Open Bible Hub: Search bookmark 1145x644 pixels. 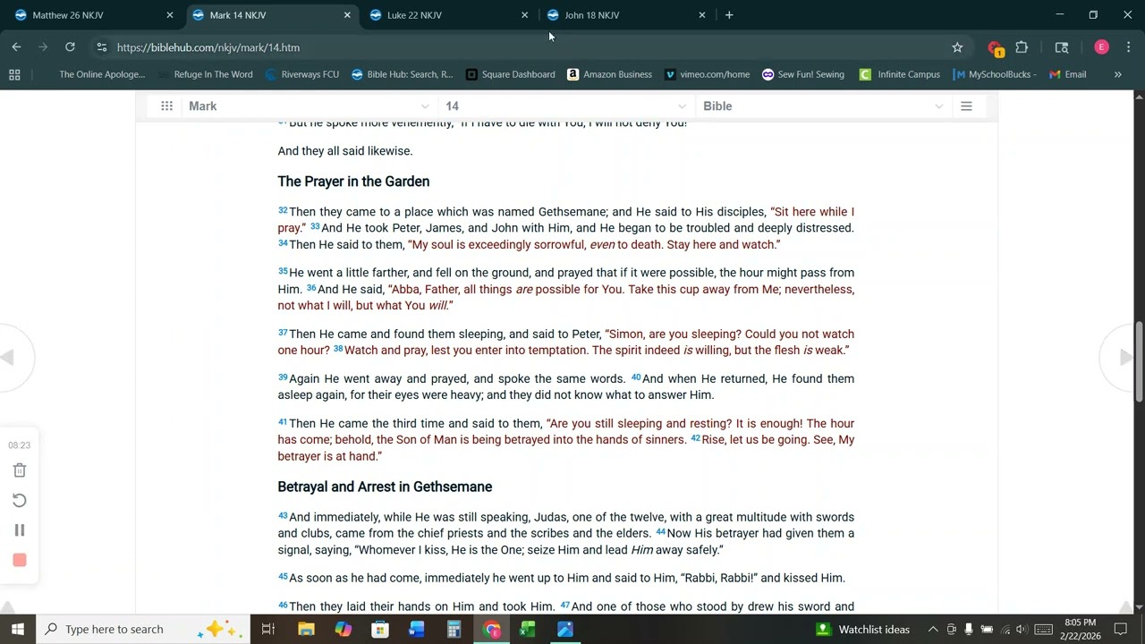pyautogui.click(x=403, y=75)
